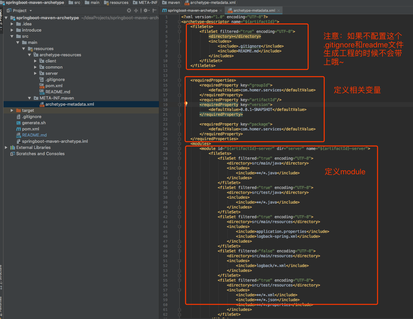The height and width of the screenshot is (319, 413).
Task: Click com.homer.services default value on line 16
Action: [261, 90]
